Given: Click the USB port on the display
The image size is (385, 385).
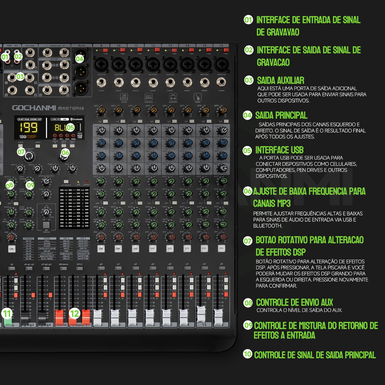Looking at the screenshot, I should [79, 127].
